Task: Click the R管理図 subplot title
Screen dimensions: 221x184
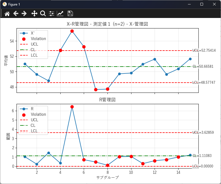Action: pos(107,100)
